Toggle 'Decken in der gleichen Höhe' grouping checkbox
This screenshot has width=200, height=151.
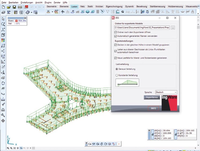116,45
